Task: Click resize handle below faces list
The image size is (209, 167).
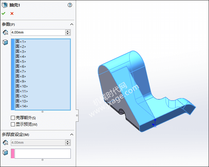Action: [43, 112]
